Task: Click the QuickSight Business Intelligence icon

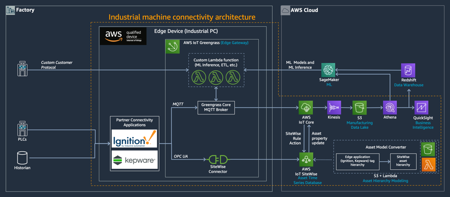Action: point(421,108)
